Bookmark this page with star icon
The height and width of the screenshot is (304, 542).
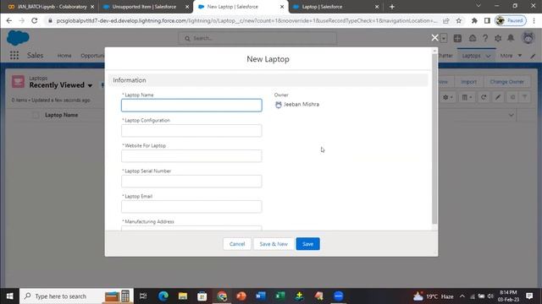click(459, 20)
